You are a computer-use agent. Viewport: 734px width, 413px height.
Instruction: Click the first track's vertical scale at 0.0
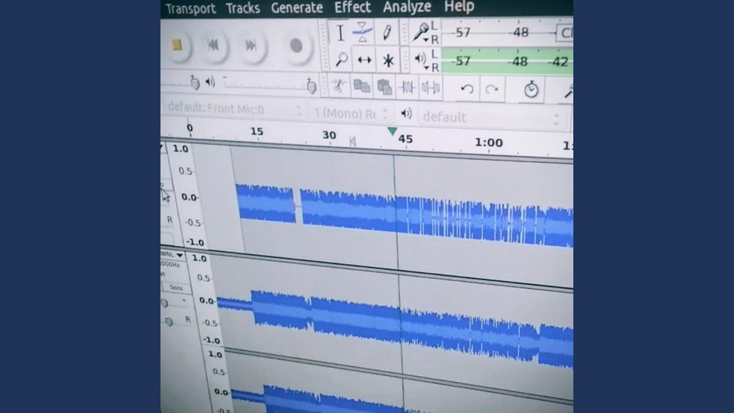pyautogui.click(x=190, y=197)
